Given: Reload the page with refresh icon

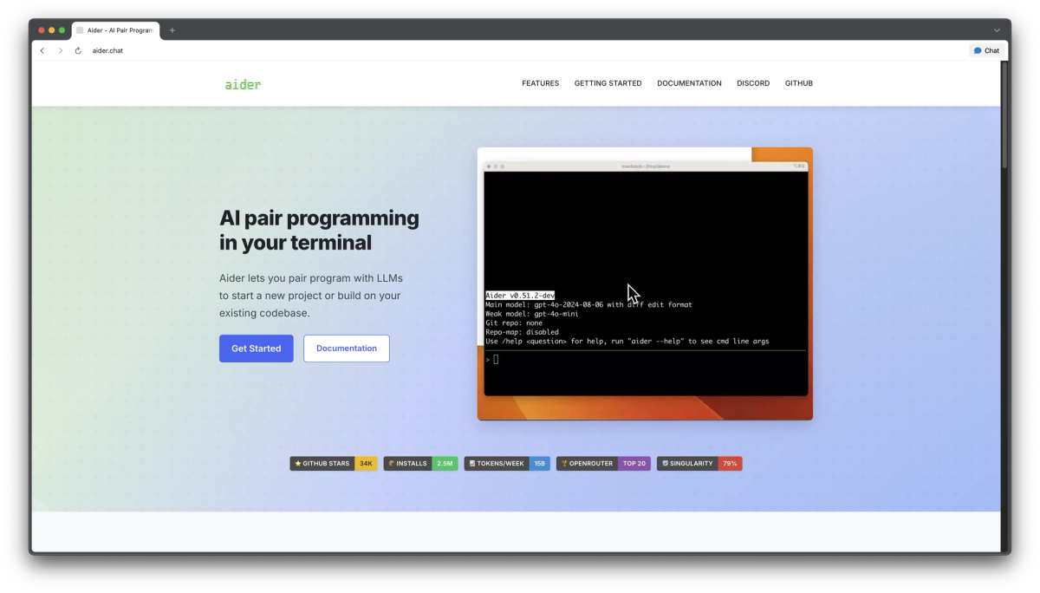Looking at the screenshot, I should (78, 50).
